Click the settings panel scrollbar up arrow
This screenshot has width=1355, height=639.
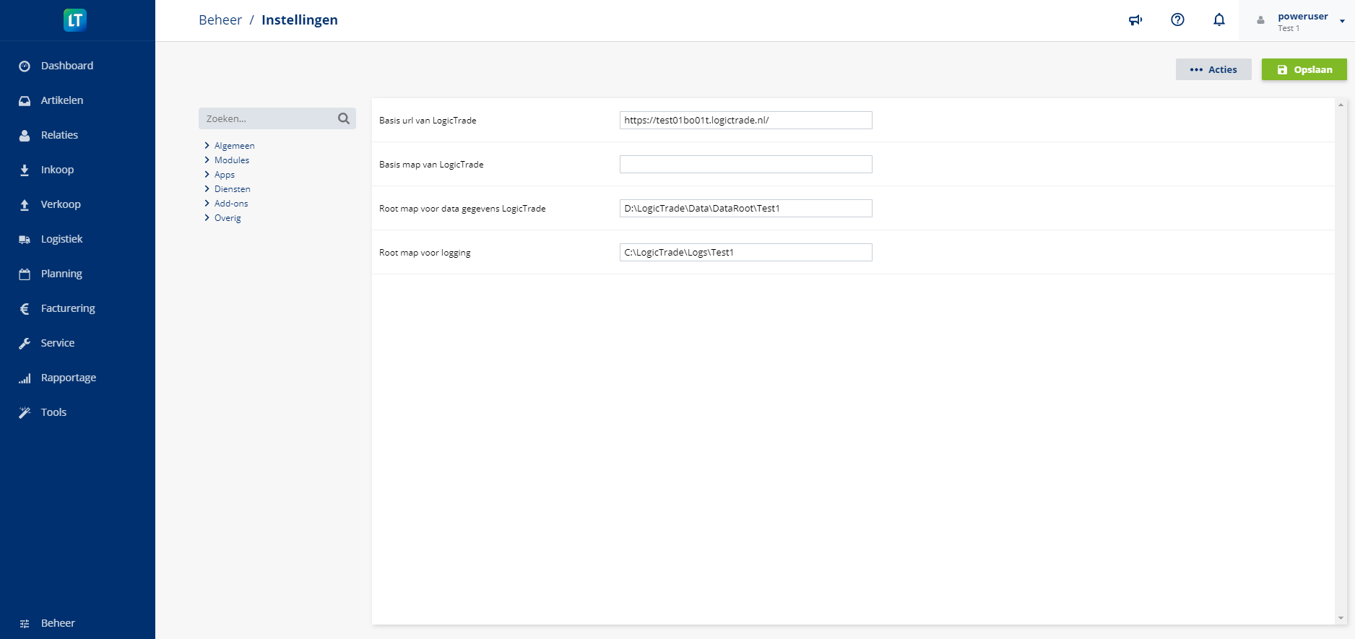(x=1341, y=105)
